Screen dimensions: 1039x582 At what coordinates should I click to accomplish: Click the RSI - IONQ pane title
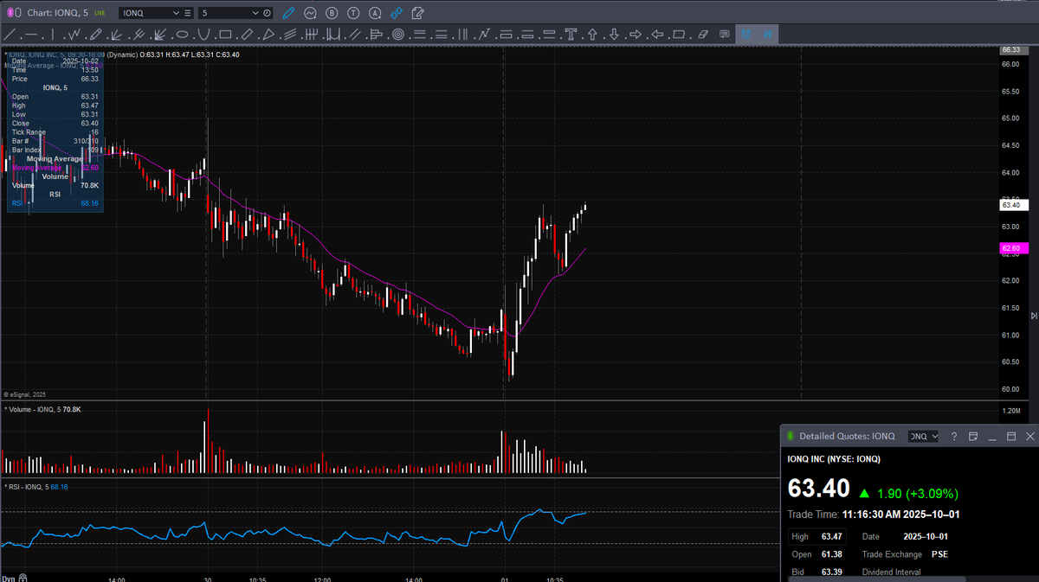pos(28,487)
